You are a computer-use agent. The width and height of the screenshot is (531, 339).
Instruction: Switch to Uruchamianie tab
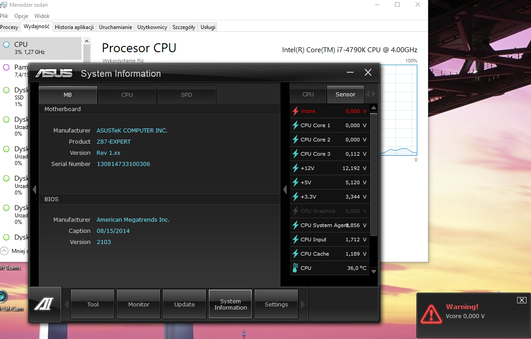coord(115,27)
